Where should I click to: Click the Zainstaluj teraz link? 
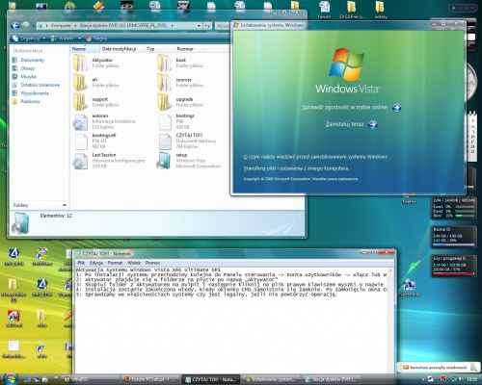(x=344, y=124)
